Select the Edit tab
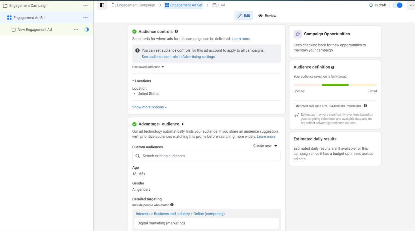This screenshot has height=231, width=415. coord(244,16)
